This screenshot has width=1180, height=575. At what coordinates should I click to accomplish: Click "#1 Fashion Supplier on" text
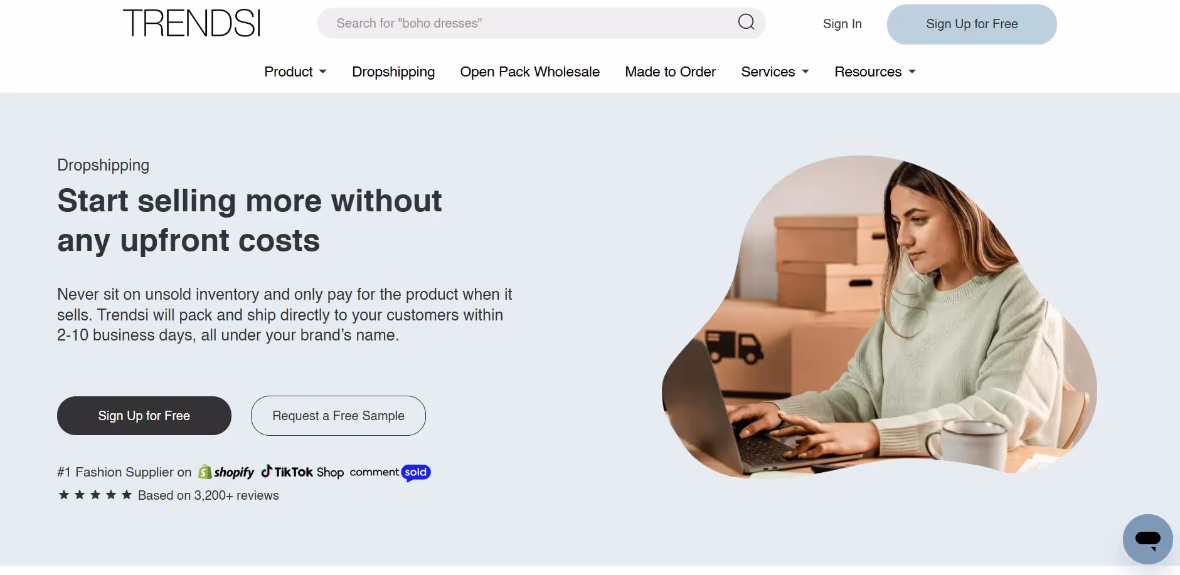(x=124, y=472)
